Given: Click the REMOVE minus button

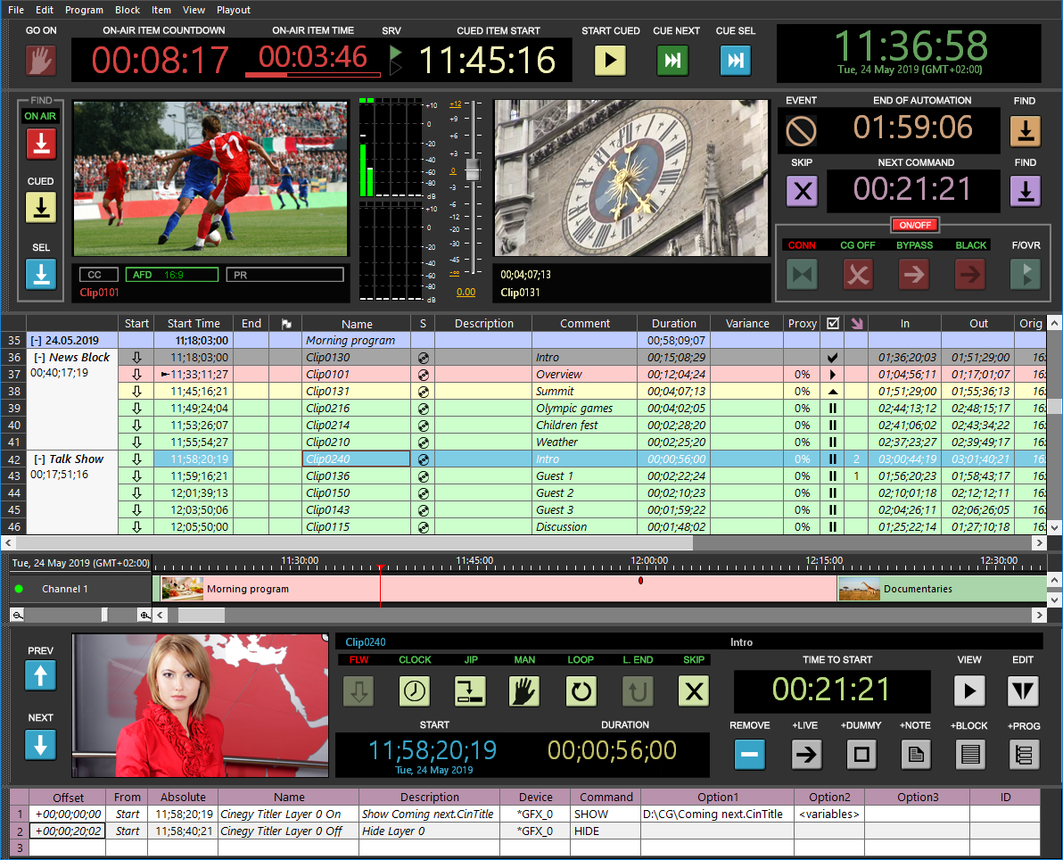Looking at the screenshot, I should 750,754.
